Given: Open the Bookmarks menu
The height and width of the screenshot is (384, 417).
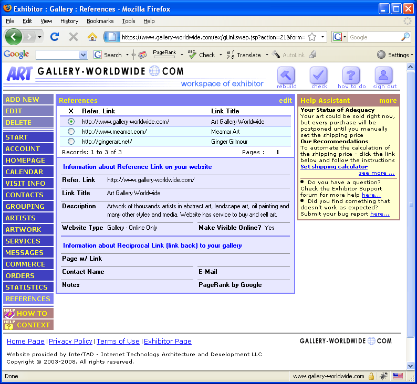Looking at the screenshot, I should click(100, 21).
